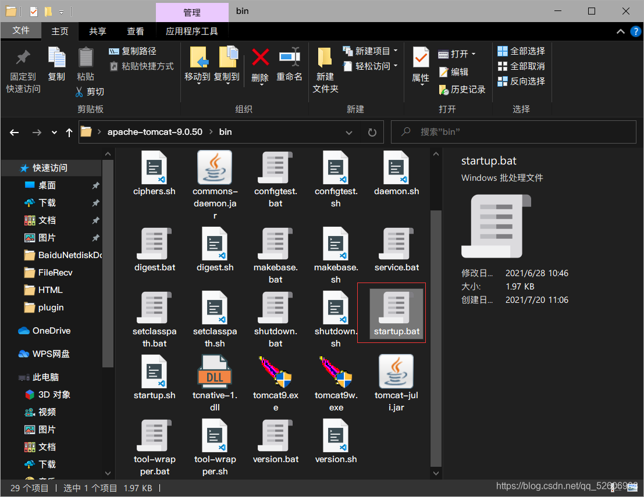
Task: Click the Manage (管理) contextual tab
Action: coord(192,12)
